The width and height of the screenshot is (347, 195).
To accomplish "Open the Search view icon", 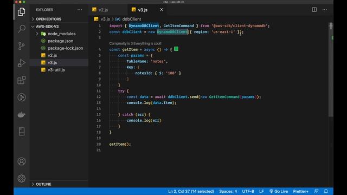I will click(x=22, y=29).
